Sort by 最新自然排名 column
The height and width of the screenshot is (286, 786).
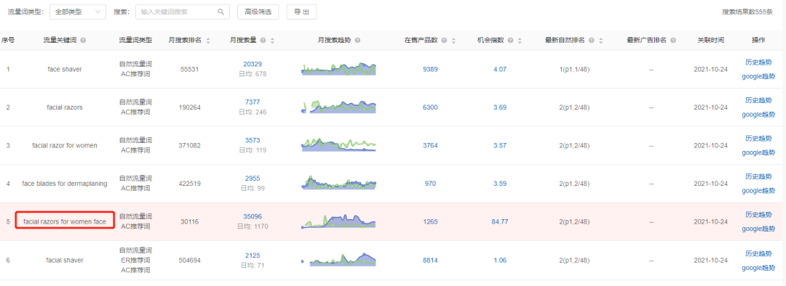pos(600,41)
